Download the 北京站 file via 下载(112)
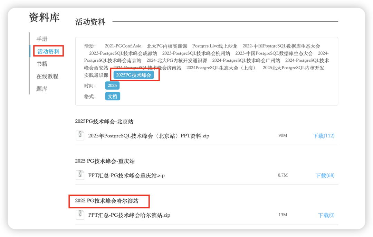The image size is (373, 237). [x=324, y=136]
